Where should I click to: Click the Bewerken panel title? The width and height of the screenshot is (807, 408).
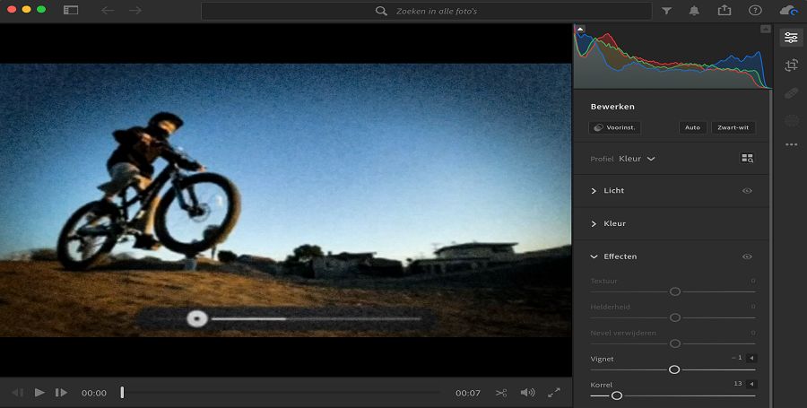pos(612,107)
